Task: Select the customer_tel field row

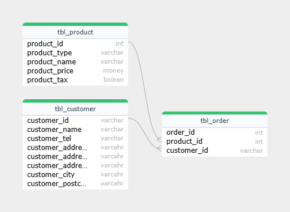Action: pos(75,138)
